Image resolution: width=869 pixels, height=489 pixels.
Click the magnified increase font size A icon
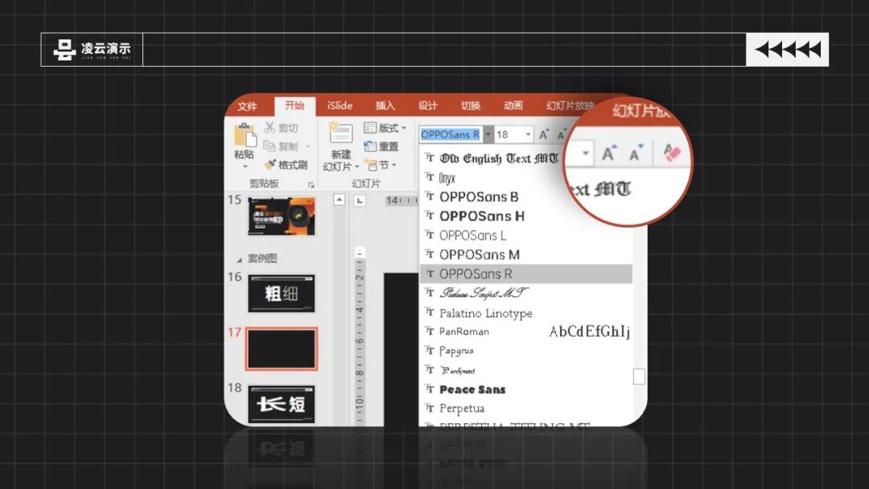pyautogui.click(x=609, y=153)
